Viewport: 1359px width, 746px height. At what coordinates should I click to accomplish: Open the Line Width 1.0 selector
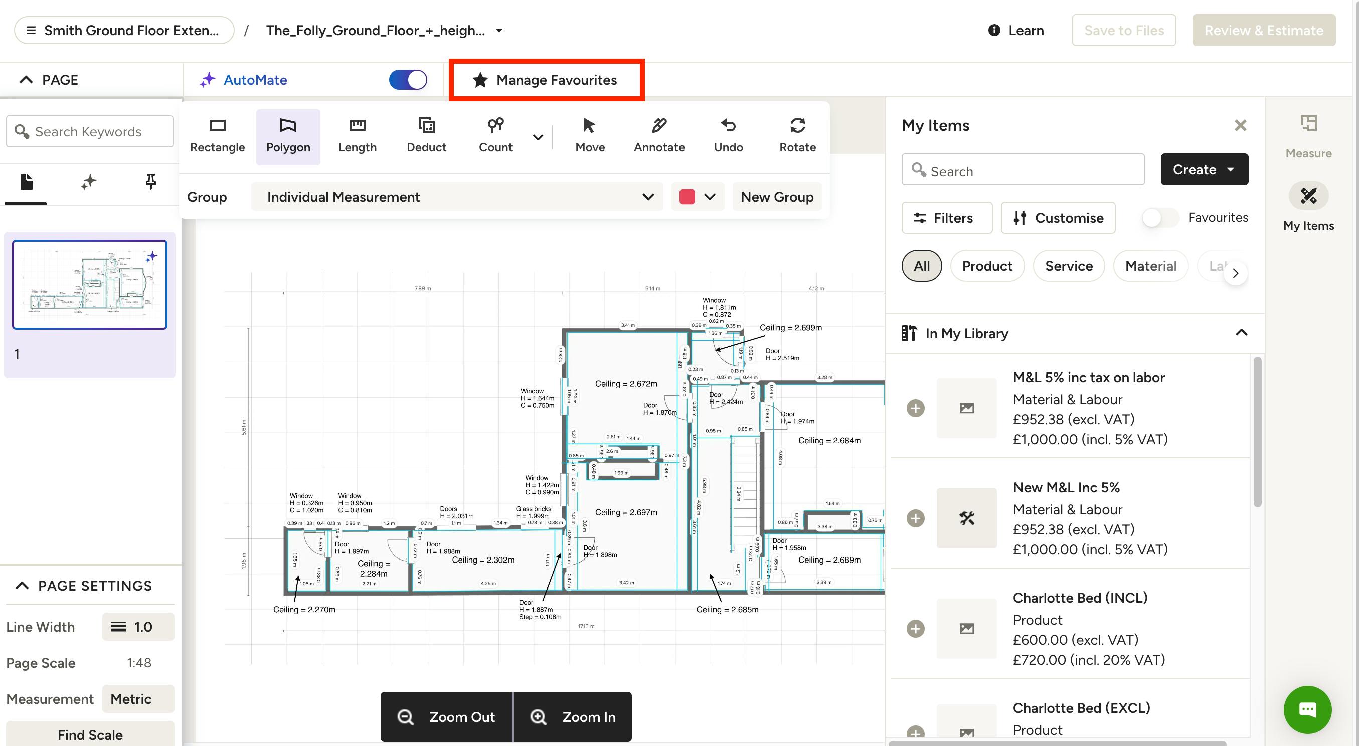point(138,627)
